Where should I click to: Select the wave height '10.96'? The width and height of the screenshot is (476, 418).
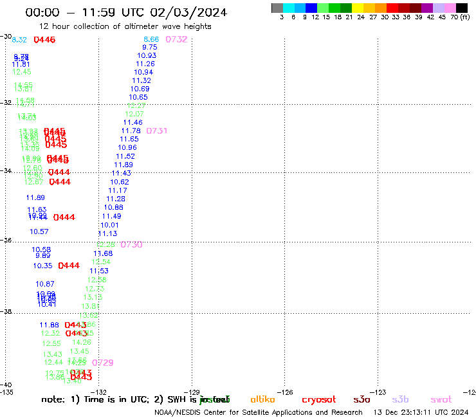[x=127, y=147]
